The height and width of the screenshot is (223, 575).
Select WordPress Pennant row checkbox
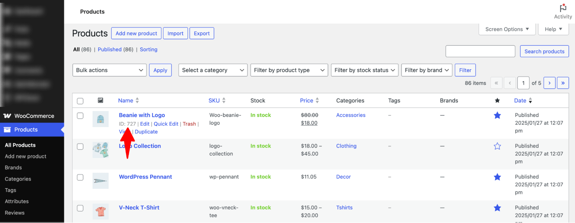tap(80, 177)
